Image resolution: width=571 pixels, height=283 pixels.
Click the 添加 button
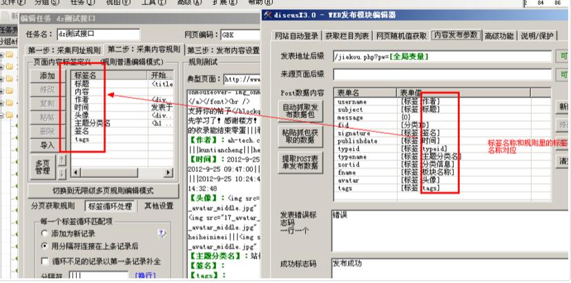coord(47,76)
